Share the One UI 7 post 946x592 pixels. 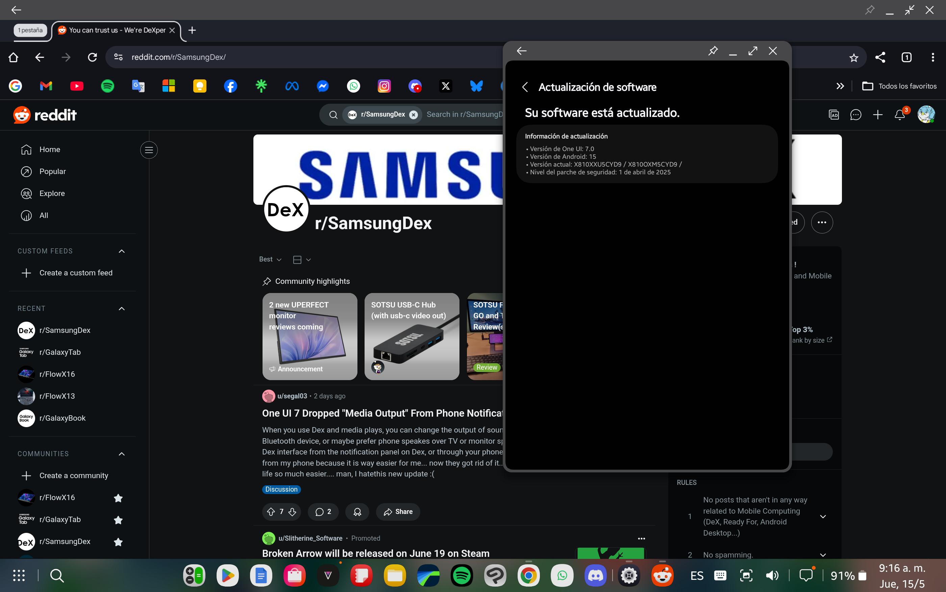pos(398,512)
